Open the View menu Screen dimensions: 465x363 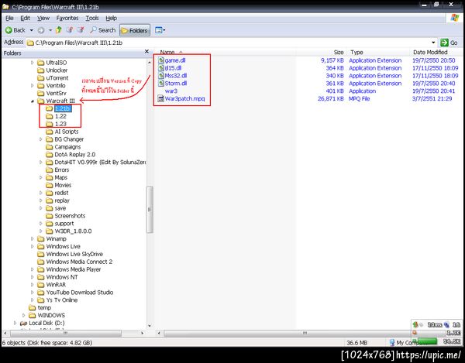pyautogui.click(x=43, y=19)
